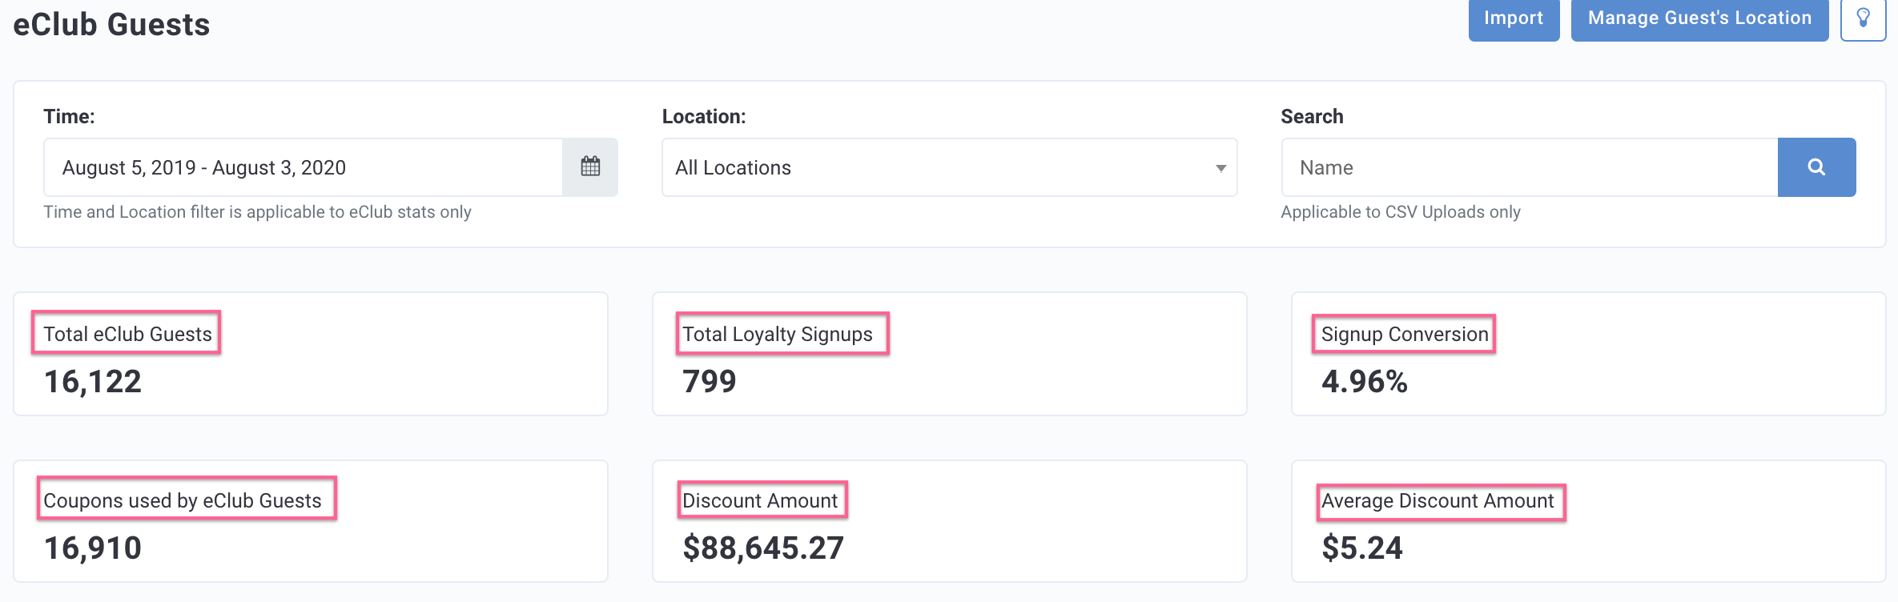Select Coupons used by eClub Guests label
This screenshot has width=1898, height=602.
pyautogui.click(x=183, y=500)
